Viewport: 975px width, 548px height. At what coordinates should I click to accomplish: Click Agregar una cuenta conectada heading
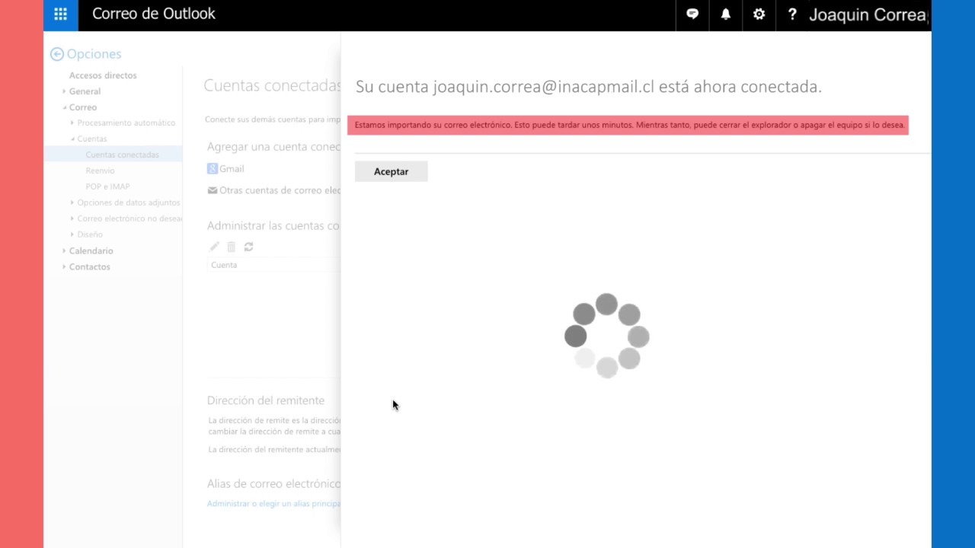[x=273, y=146]
